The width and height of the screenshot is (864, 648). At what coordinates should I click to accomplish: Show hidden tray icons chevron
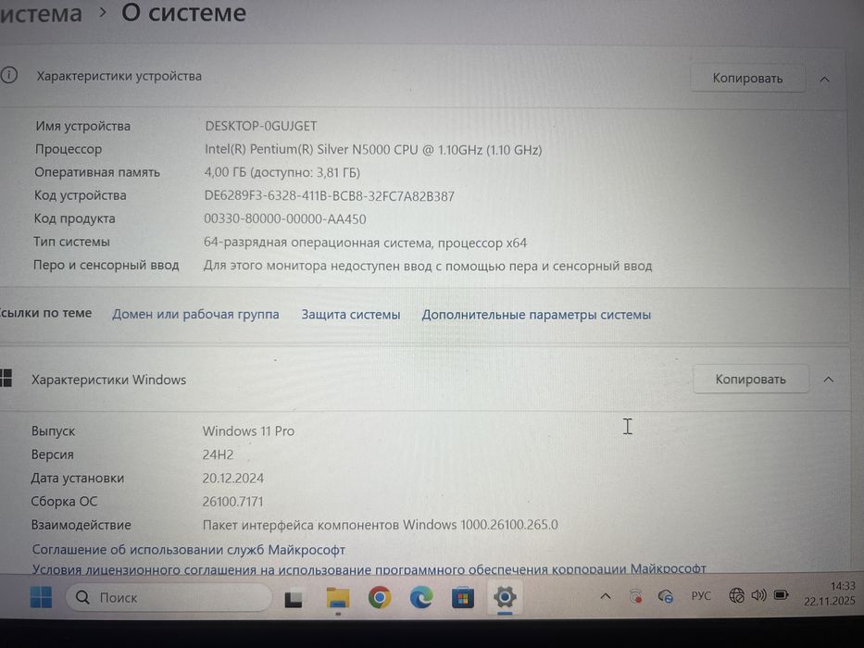[605, 595]
